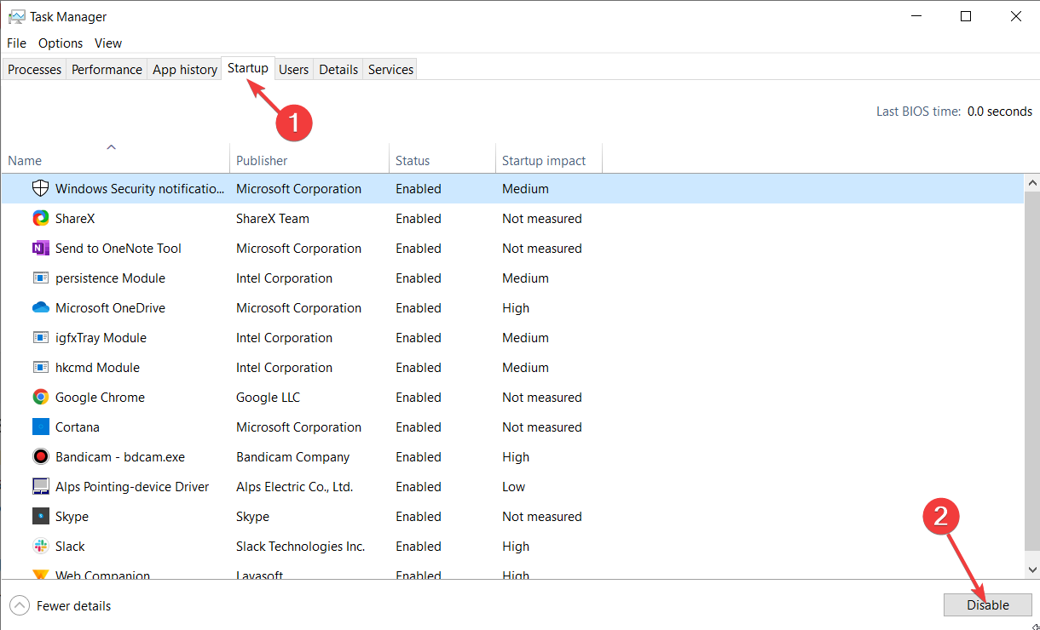Switch to the Services tab

(391, 70)
